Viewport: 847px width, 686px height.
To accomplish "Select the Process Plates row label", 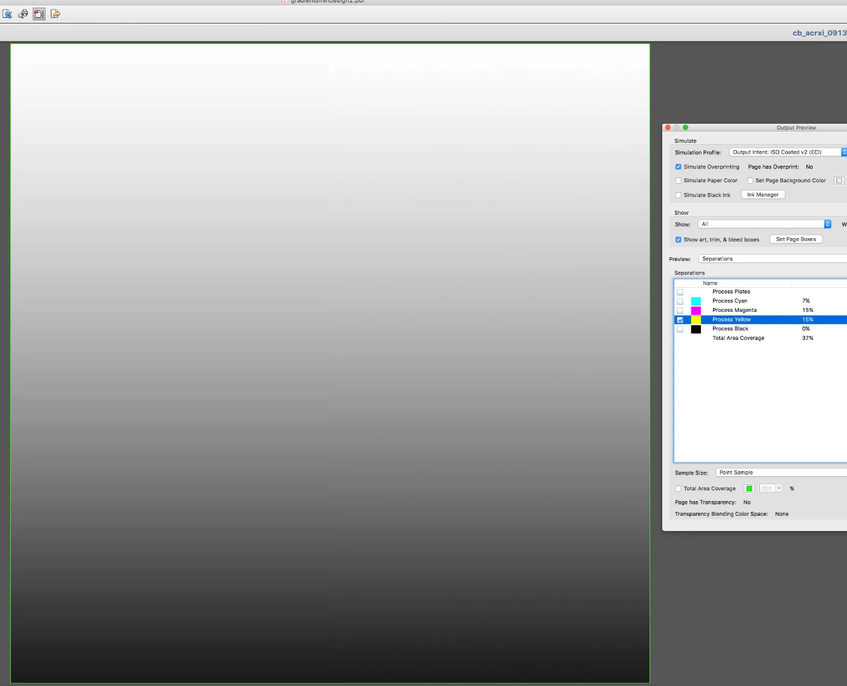I will point(731,292).
